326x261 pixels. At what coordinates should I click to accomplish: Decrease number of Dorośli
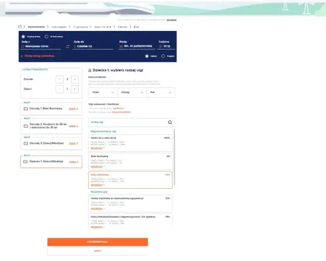tap(59, 79)
